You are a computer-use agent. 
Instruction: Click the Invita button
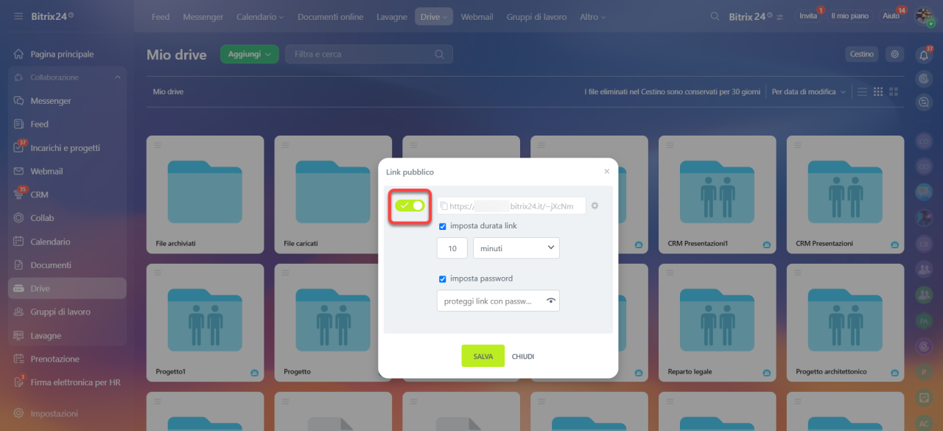pos(808,16)
